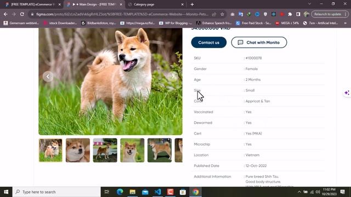The width and height of the screenshot is (351, 197).
Task: Open the Chrome profile avatar
Action: coord(306,14)
